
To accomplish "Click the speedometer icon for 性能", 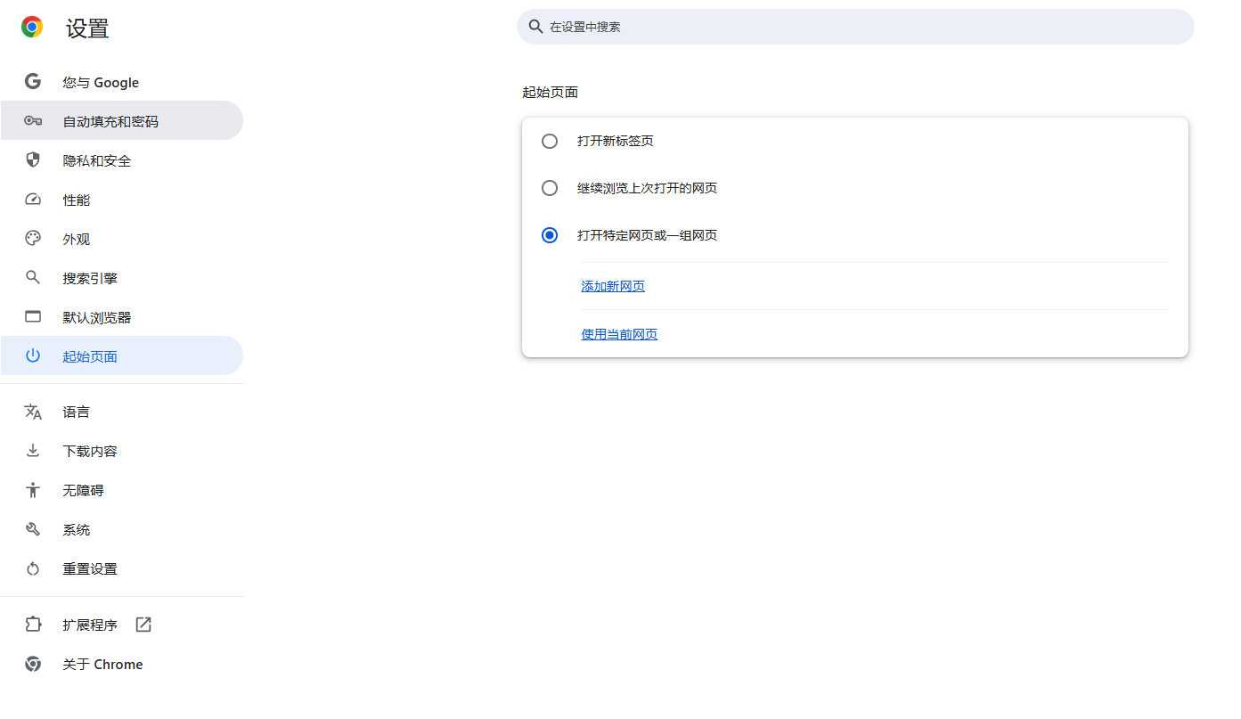I will tap(33, 200).
